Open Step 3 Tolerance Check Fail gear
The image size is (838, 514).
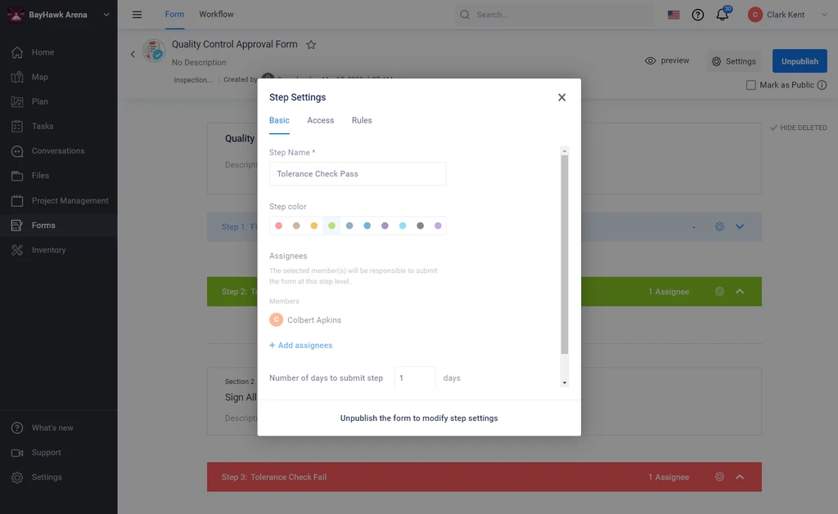(719, 476)
